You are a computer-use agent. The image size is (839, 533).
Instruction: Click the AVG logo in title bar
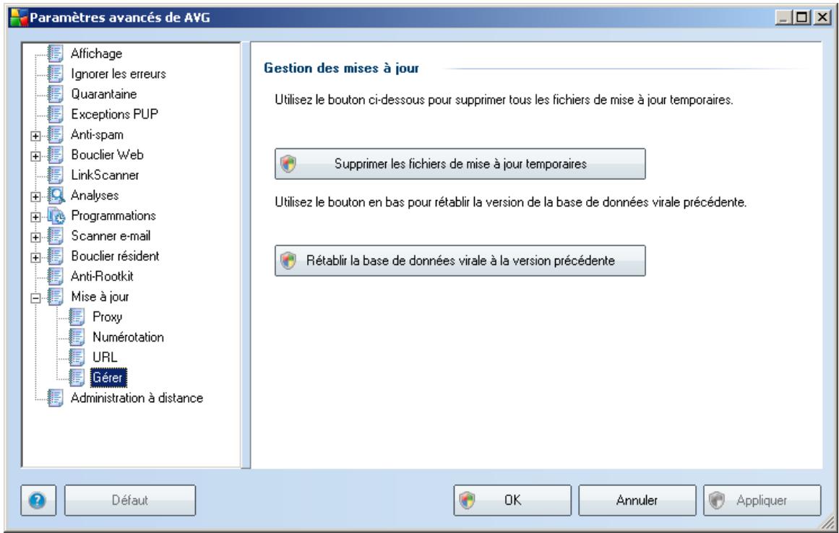coord(19,17)
